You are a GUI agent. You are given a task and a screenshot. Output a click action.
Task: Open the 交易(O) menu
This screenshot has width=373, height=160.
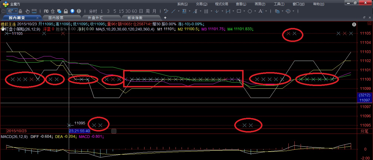coord(202,4)
